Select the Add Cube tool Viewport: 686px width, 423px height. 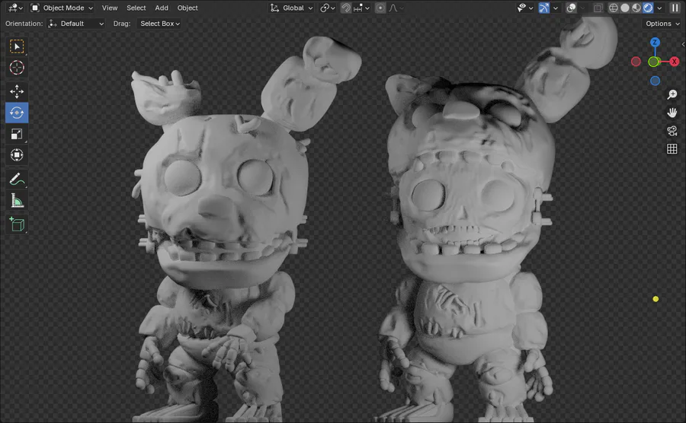[17, 224]
